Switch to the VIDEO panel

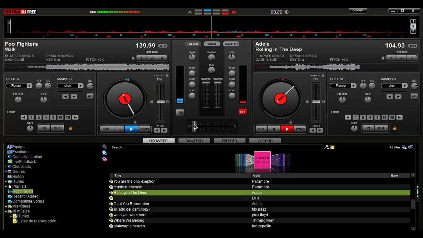click(212, 44)
